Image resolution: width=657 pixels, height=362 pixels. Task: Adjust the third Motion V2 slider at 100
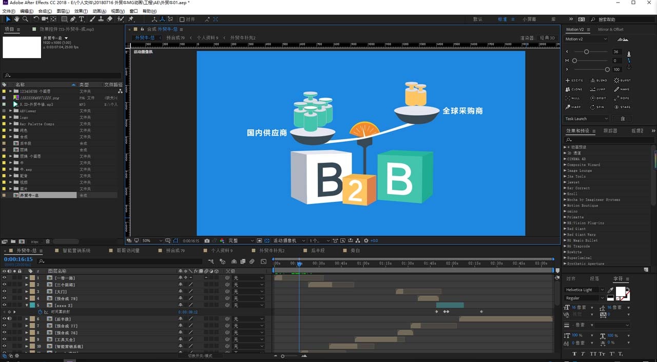[x=607, y=69]
